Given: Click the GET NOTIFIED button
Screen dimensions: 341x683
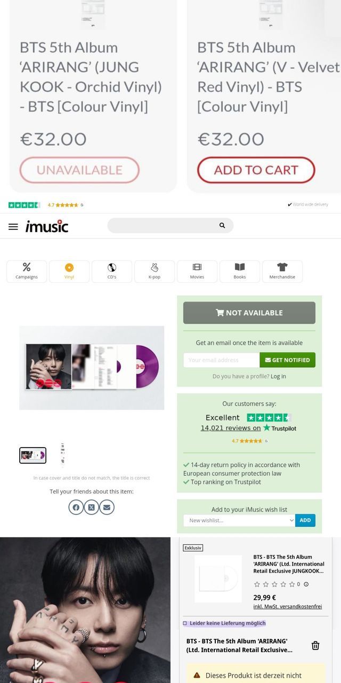Looking at the screenshot, I should (288, 360).
